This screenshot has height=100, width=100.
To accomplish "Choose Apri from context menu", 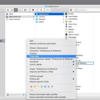I will tap(51, 41).
